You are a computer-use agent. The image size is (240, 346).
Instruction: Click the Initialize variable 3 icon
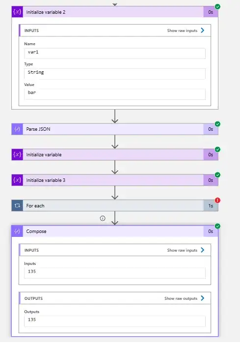(x=17, y=180)
